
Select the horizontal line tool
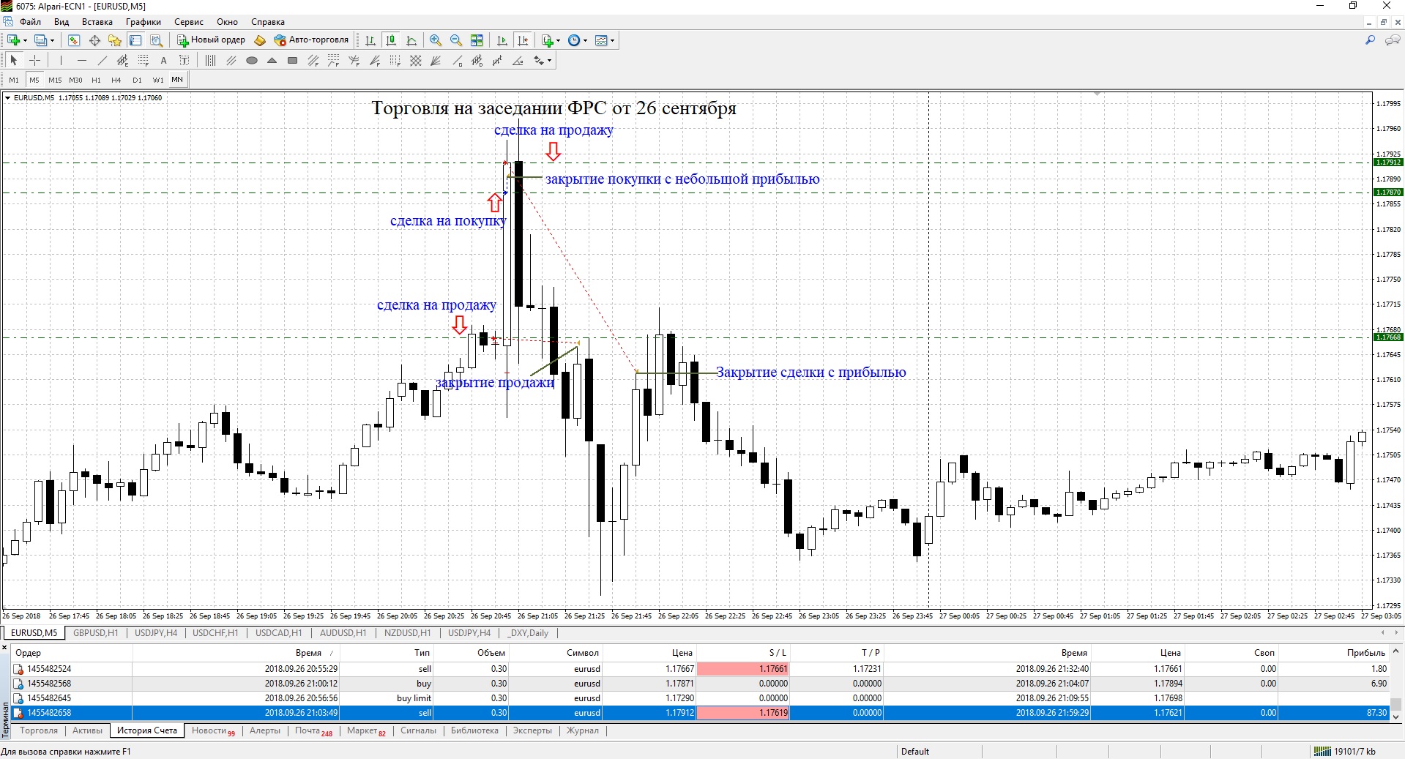(x=81, y=61)
